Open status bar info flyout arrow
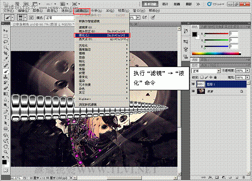The image size is (252, 181). [x=71, y=178]
